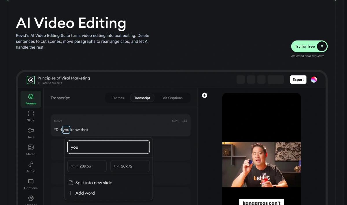Open the Audio sidebar panel
The image size is (347, 205).
click(x=31, y=167)
